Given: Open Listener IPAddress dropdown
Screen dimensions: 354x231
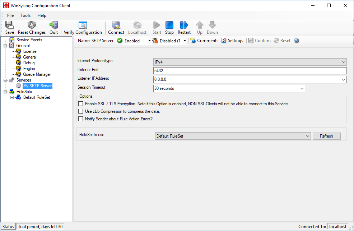Looking at the screenshot, I should coord(343,79).
